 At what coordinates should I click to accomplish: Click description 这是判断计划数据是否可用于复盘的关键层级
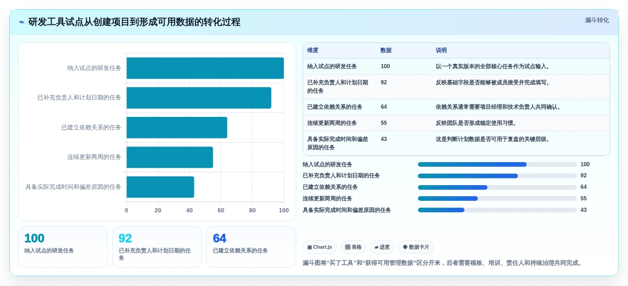(x=493, y=139)
